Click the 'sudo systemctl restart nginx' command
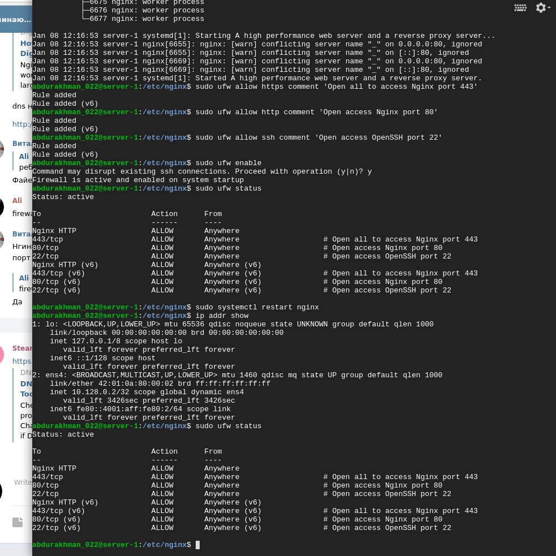The width and height of the screenshot is (556, 556). coord(257,307)
